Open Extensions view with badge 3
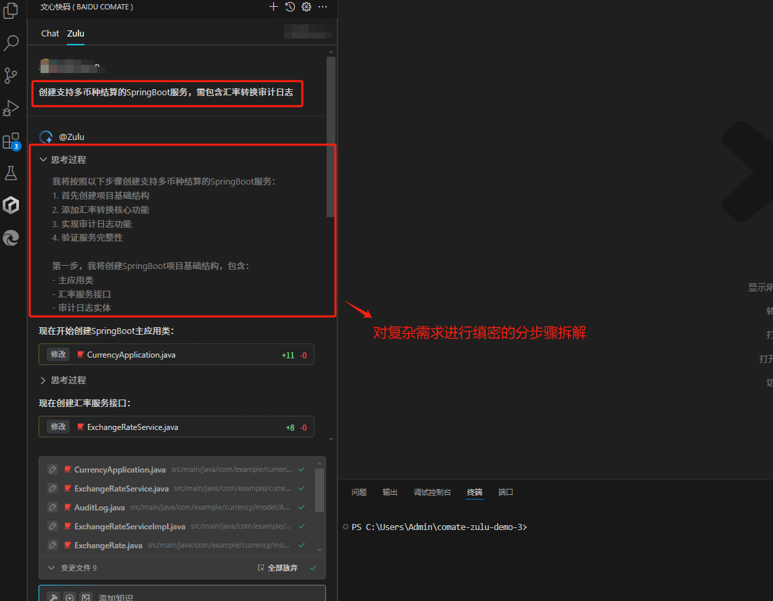The width and height of the screenshot is (773, 601). pyautogui.click(x=11, y=141)
